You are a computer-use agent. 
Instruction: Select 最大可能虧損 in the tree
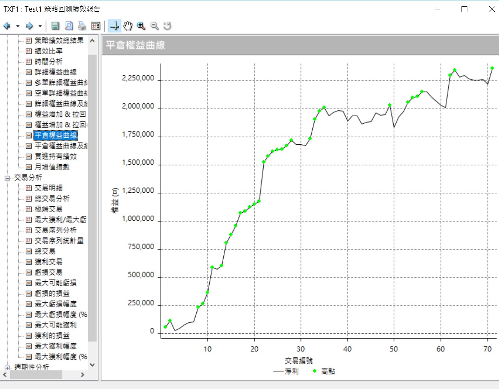(55, 282)
